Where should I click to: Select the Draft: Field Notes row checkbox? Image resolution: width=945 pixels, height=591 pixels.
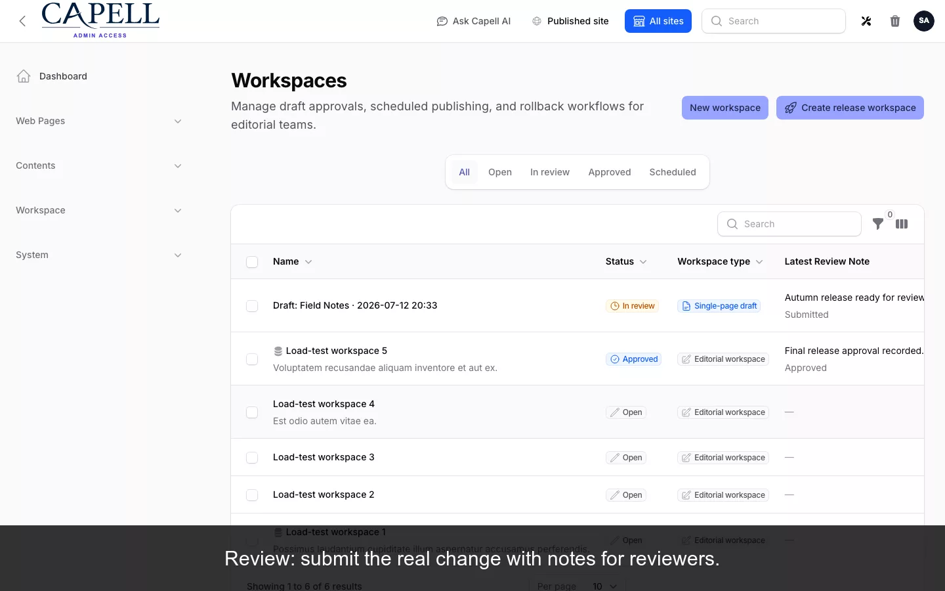pos(252,306)
